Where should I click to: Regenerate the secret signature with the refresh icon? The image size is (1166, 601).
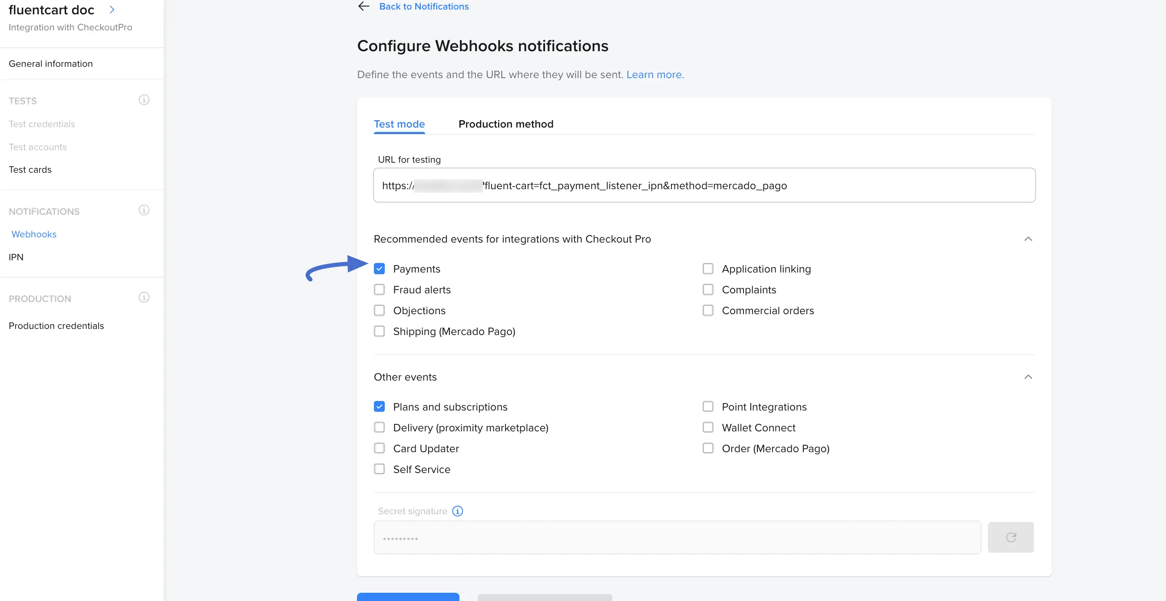(x=1011, y=537)
